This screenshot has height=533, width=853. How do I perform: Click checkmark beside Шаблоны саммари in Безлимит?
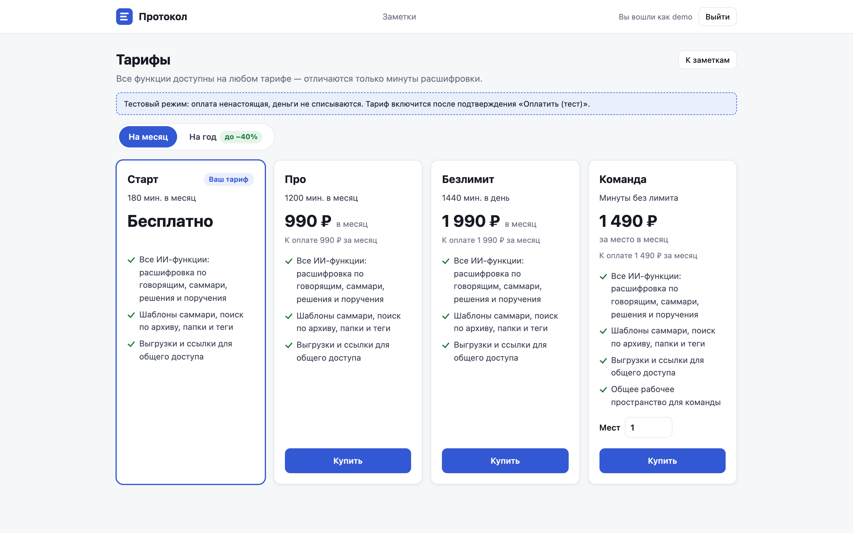(446, 316)
